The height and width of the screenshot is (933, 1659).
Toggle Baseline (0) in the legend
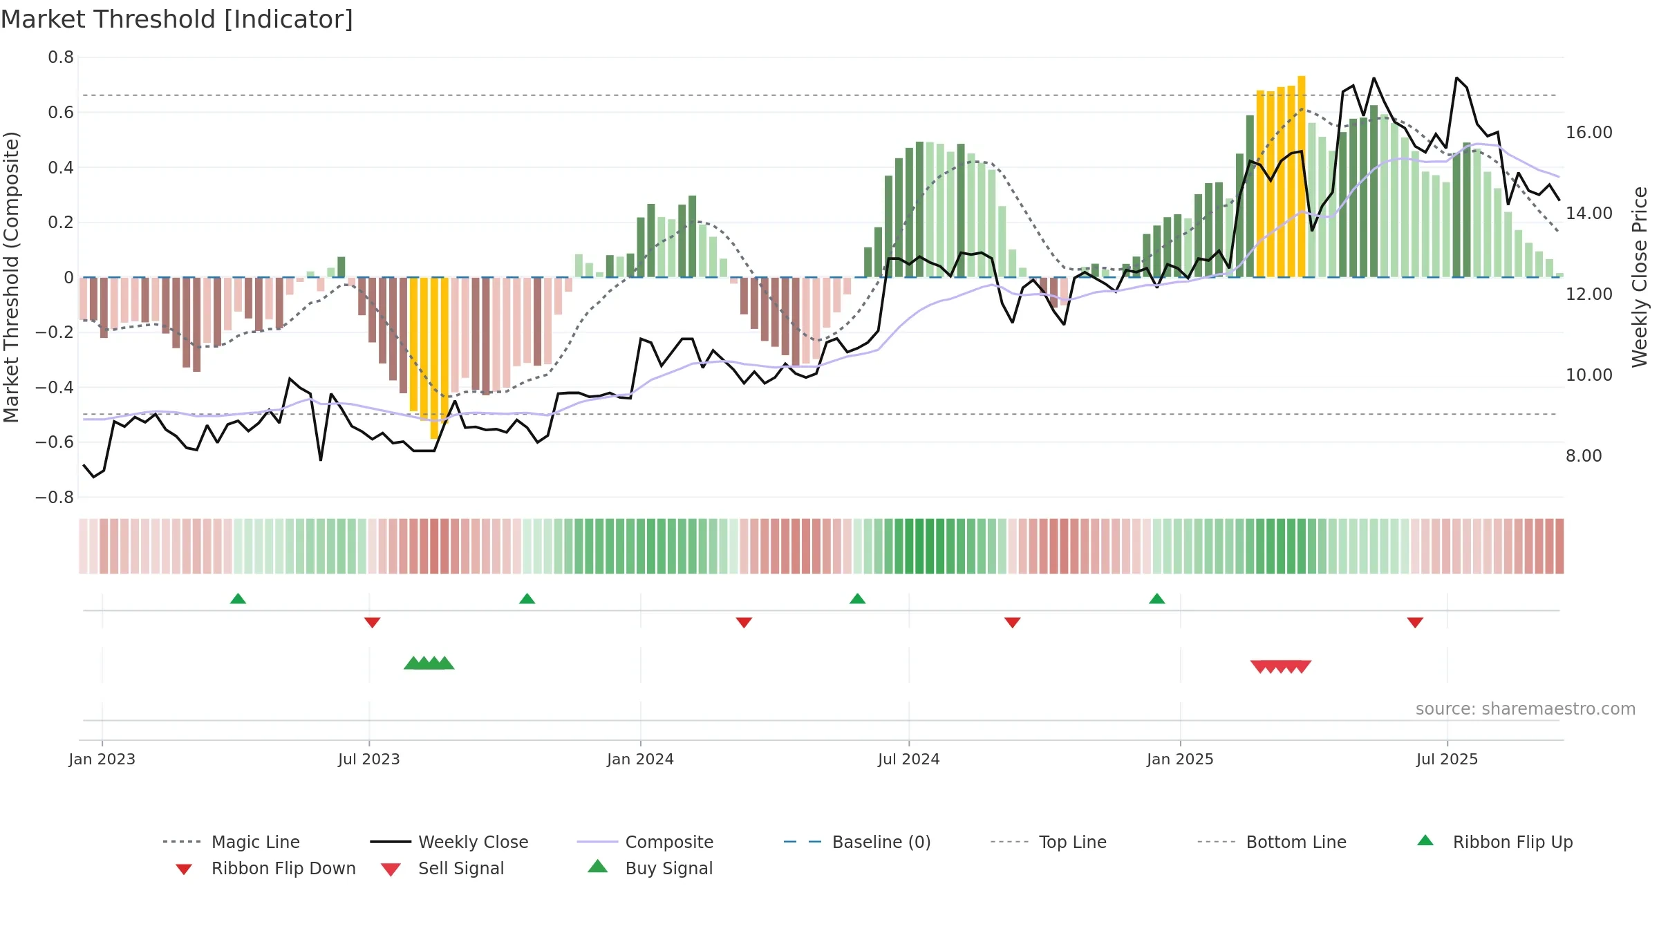[x=857, y=842]
